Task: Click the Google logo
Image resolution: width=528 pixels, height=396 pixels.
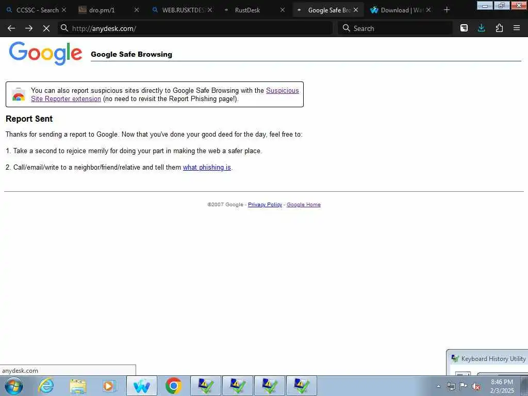Action: 45,54
